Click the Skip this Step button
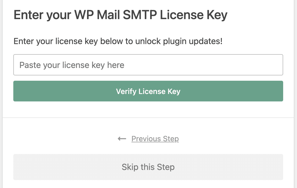 [x=148, y=167]
